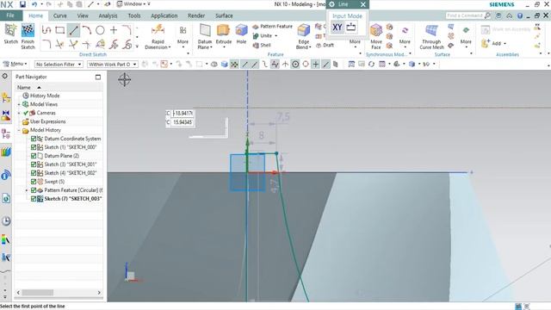This screenshot has height=310, width=551.
Task: Expand the Pattern Feature [Circular] node
Action: pyautogui.click(x=27, y=190)
